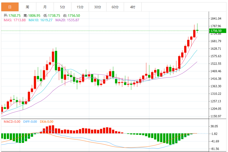Click the green 1756.50 current price tag
The width and height of the screenshot is (228, 152).
pyautogui.click(x=216, y=31)
